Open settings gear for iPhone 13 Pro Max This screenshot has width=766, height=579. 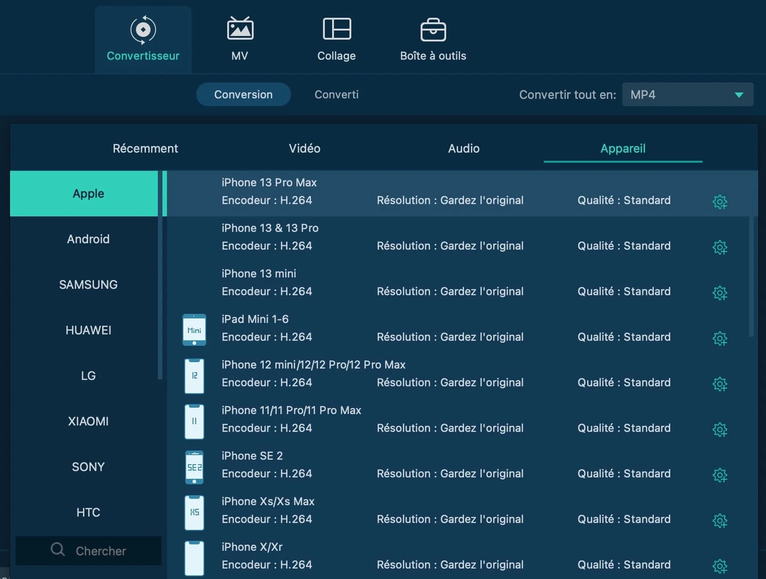click(x=719, y=202)
